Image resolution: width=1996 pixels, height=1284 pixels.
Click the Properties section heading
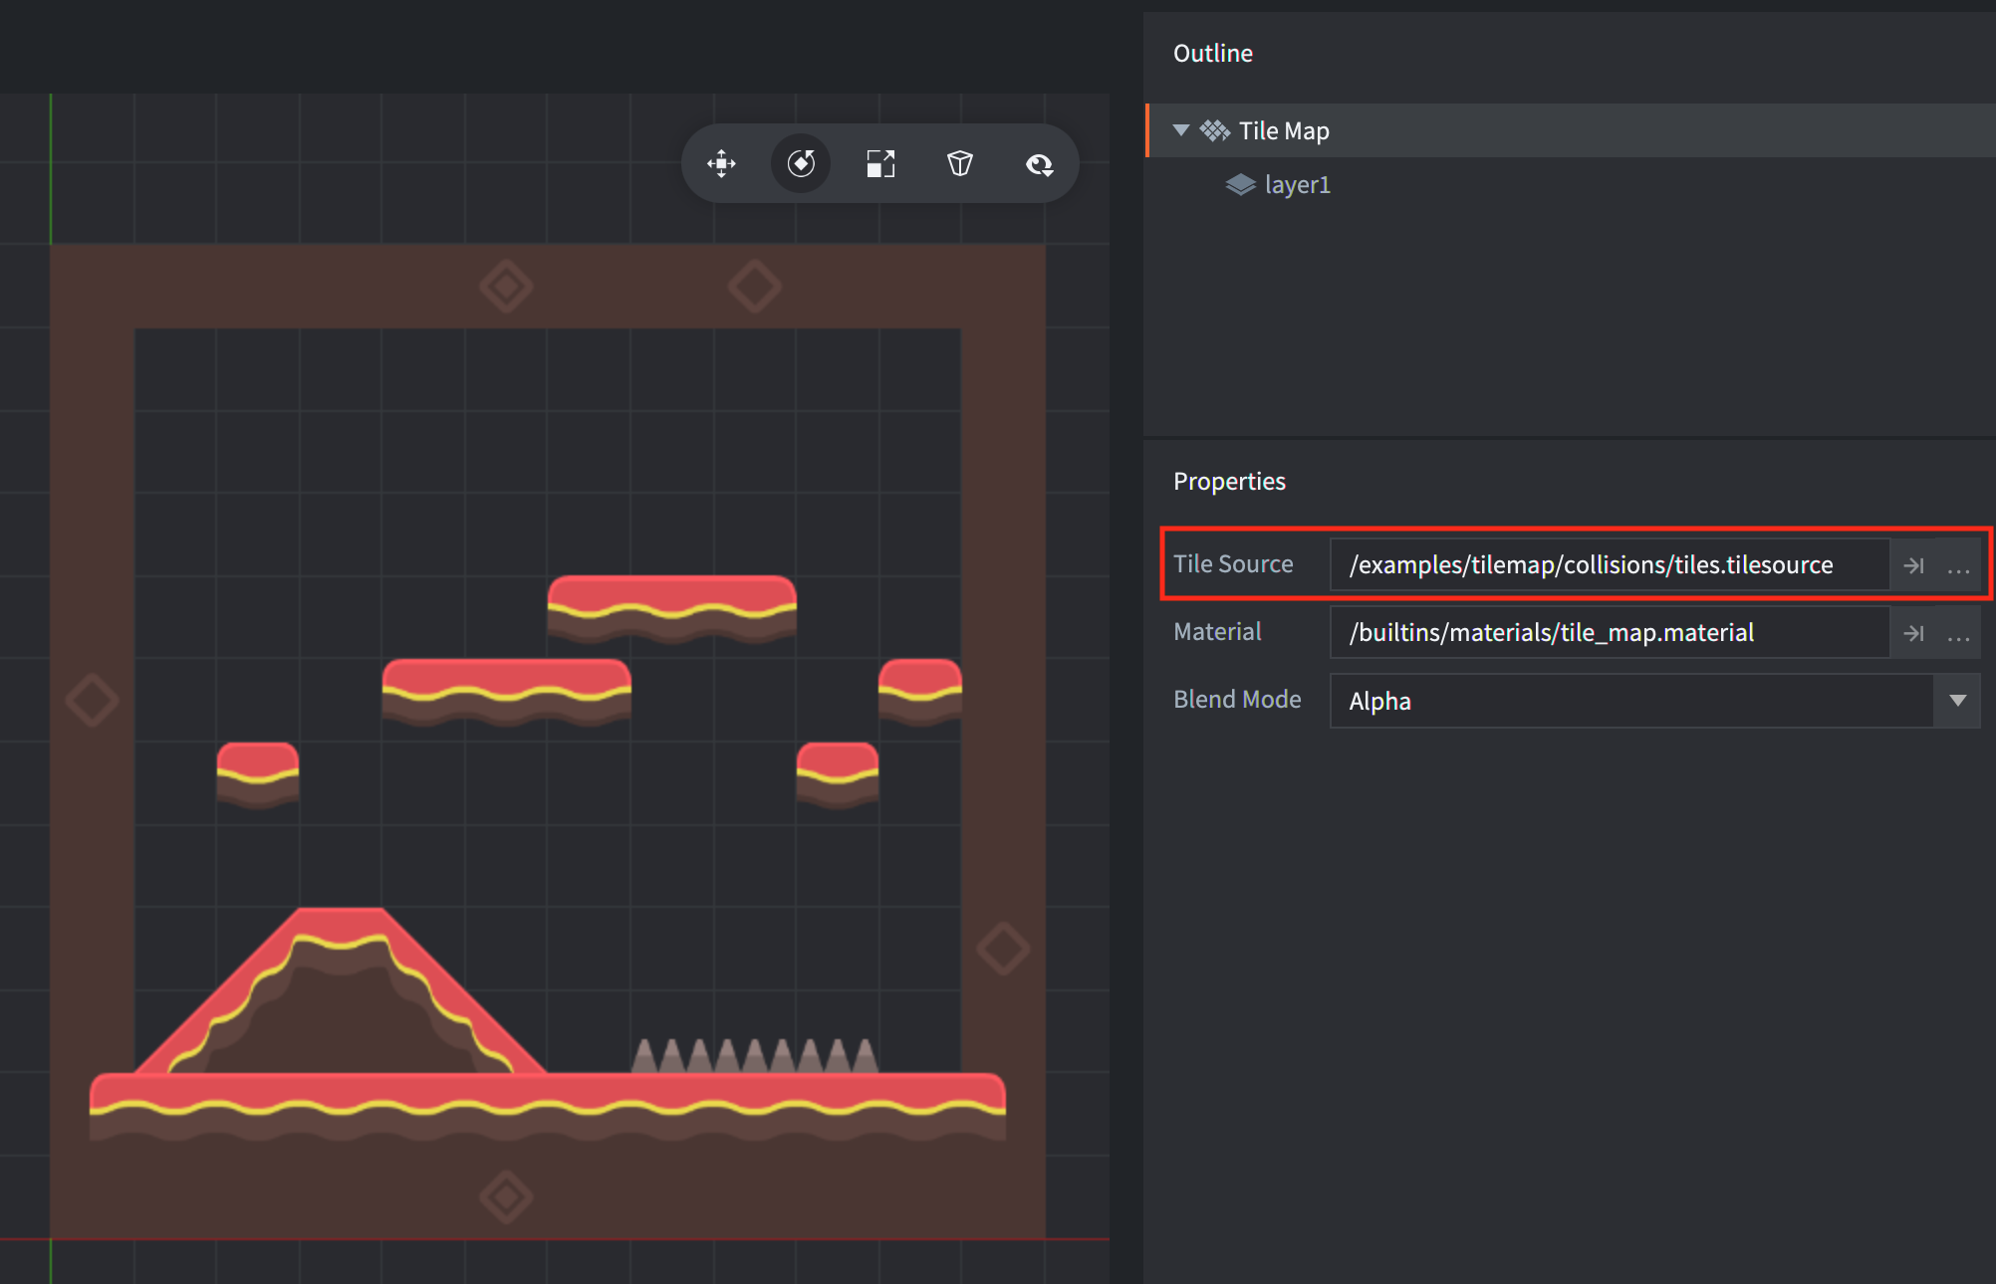pos(1229,481)
